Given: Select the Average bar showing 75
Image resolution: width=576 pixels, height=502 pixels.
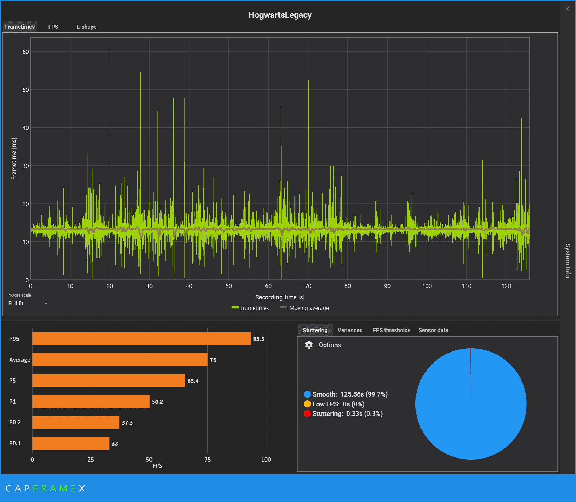Looking at the screenshot, I should (120, 360).
